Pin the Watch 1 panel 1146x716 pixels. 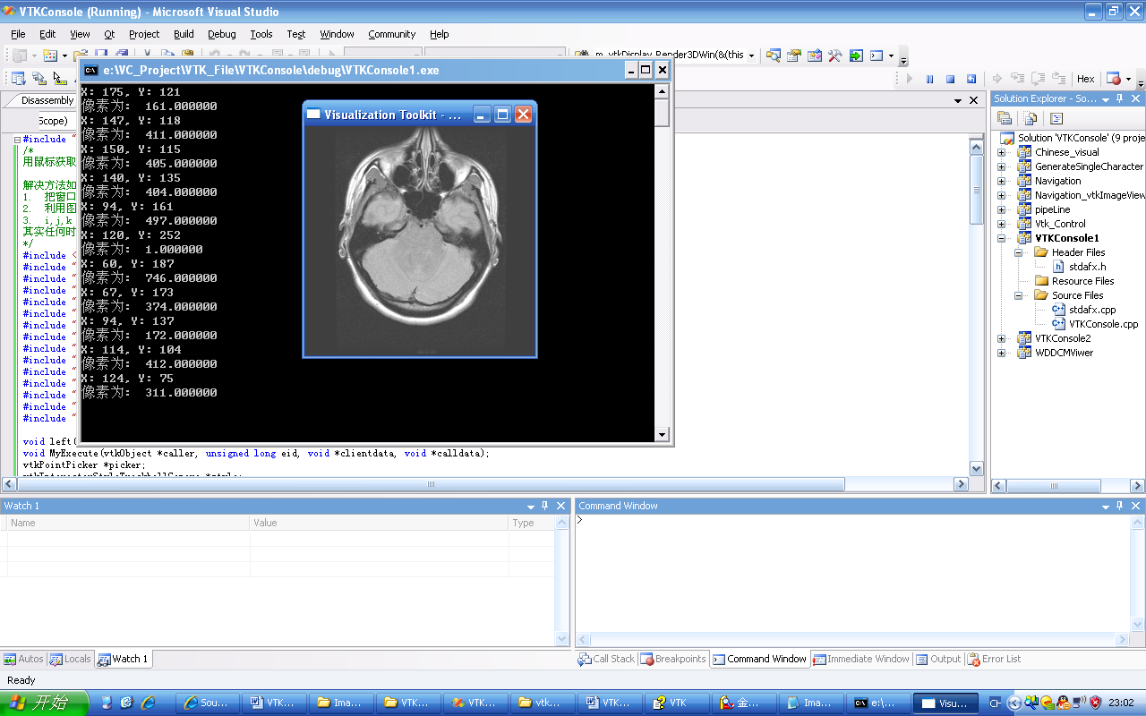pyautogui.click(x=545, y=506)
